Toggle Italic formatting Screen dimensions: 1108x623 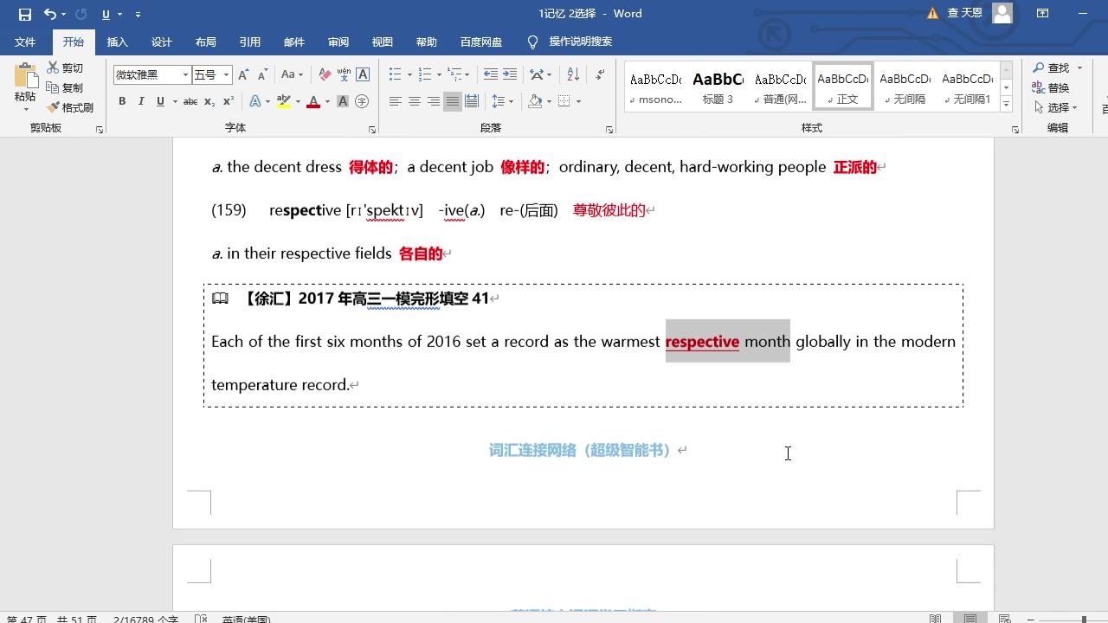click(141, 102)
